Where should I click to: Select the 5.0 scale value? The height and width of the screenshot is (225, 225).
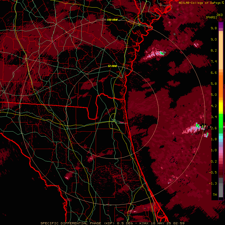214,95
